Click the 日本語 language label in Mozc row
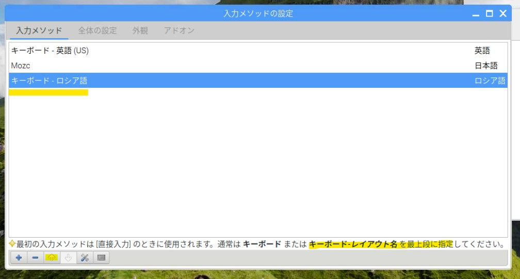The image size is (520, 279). (486, 66)
